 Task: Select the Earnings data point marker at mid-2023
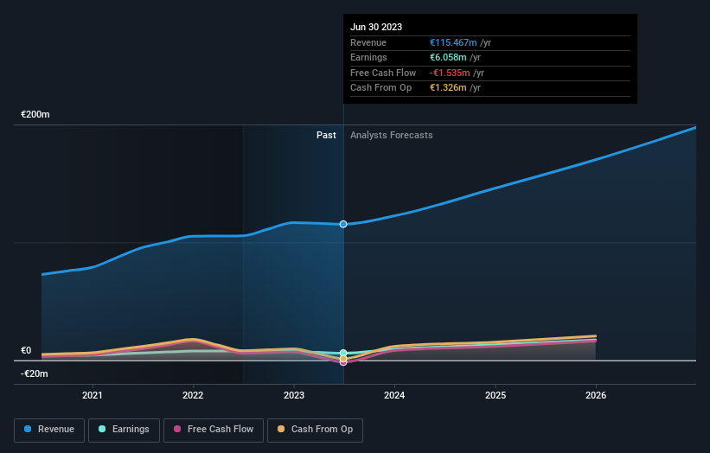point(343,353)
